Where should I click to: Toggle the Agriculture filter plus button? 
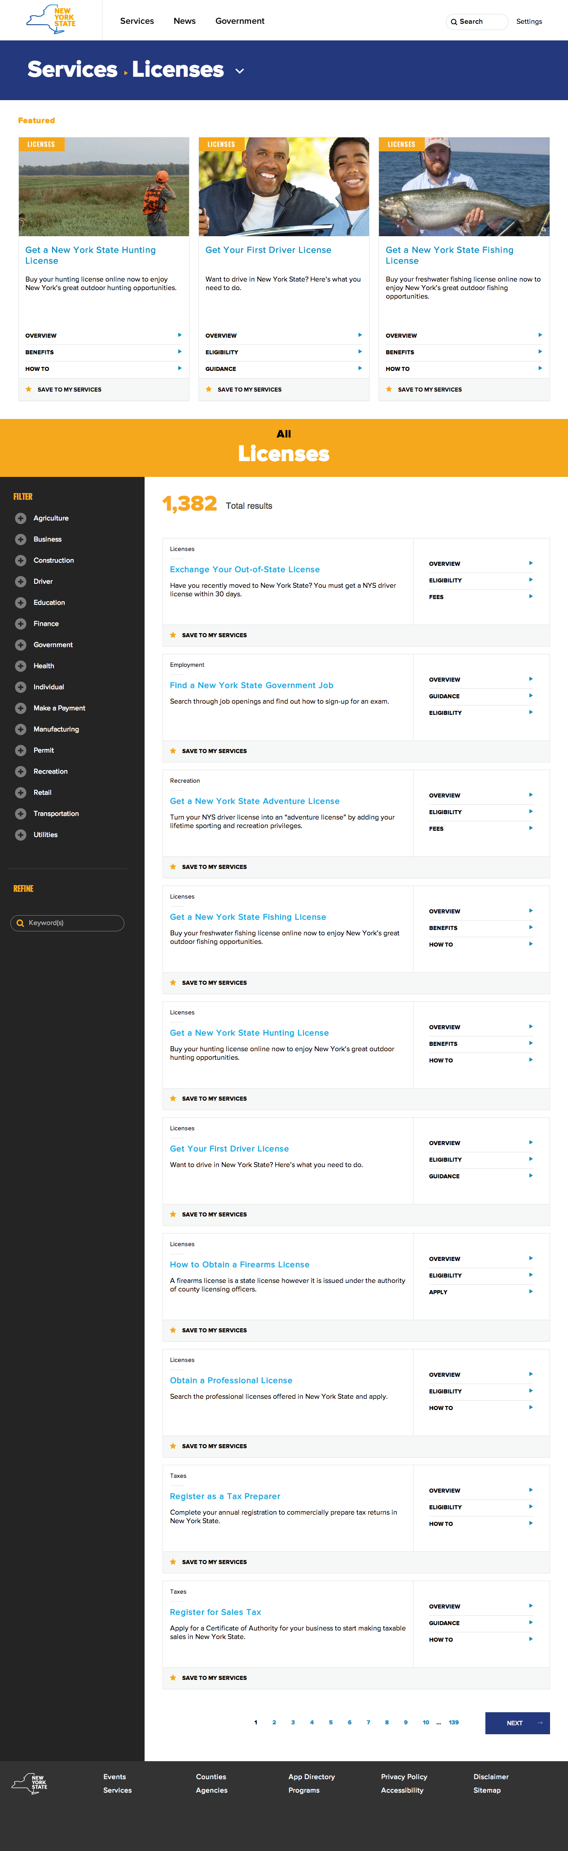point(21,518)
